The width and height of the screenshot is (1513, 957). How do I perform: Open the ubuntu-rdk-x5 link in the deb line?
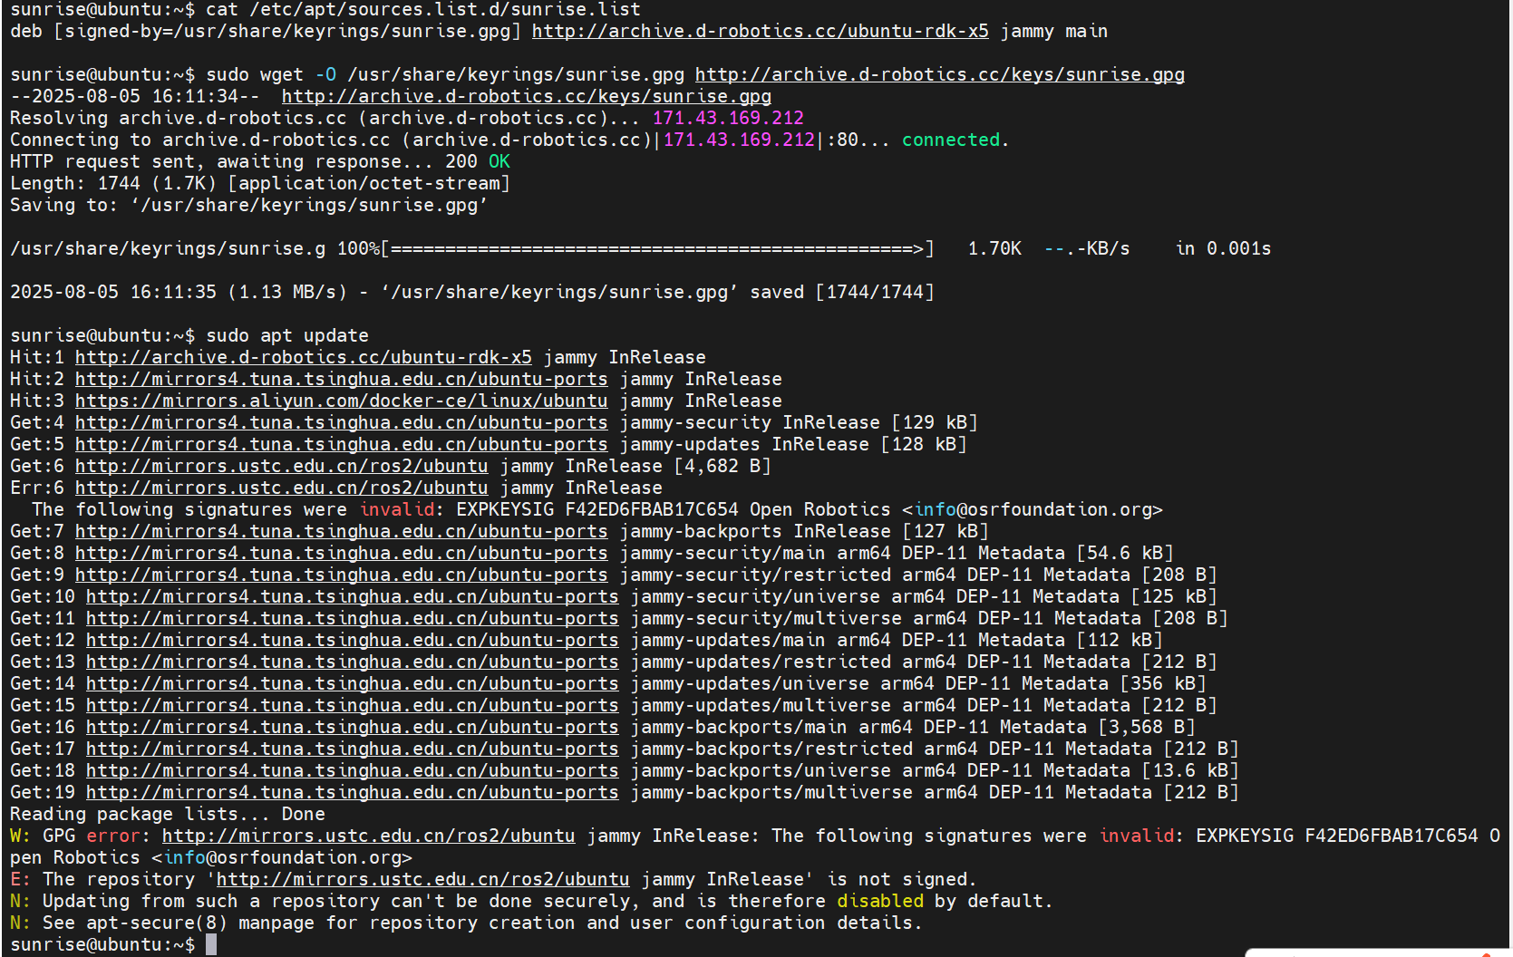click(760, 32)
